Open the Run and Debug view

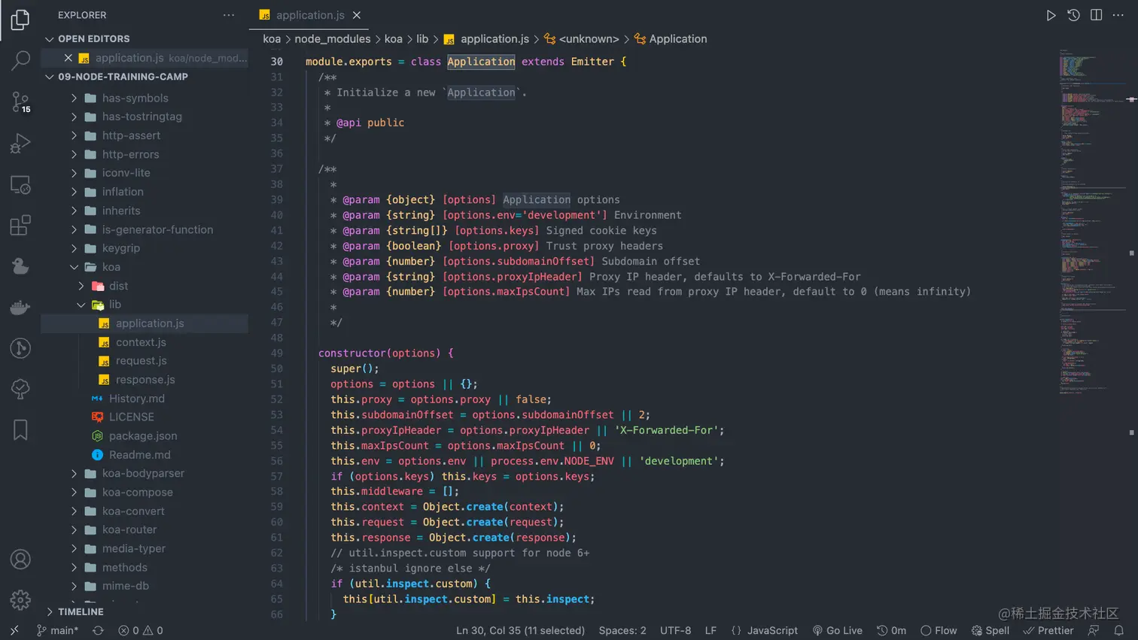pos(20,143)
